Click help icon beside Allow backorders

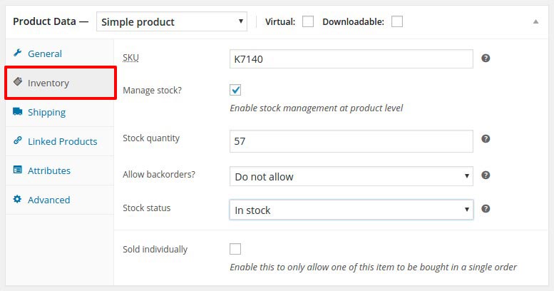(486, 175)
